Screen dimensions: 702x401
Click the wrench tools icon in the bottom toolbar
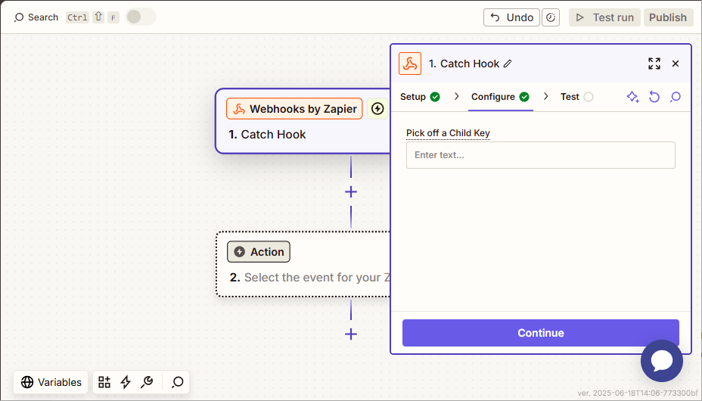point(147,382)
